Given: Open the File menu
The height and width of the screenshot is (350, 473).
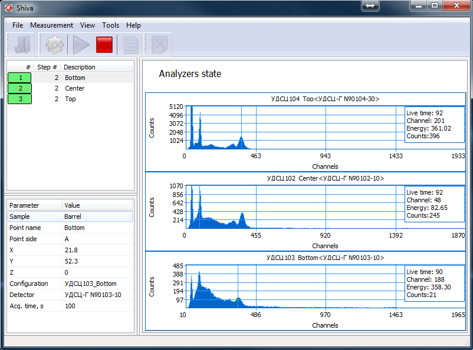Looking at the screenshot, I should [18, 25].
